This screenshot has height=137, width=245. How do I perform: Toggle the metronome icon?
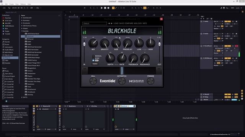pyautogui.click(x=31, y=8)
